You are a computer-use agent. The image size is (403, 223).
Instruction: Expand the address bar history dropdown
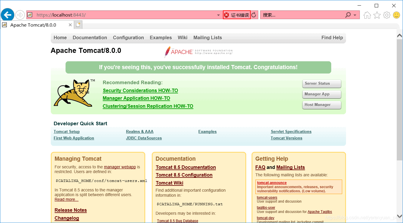point(218,15)
